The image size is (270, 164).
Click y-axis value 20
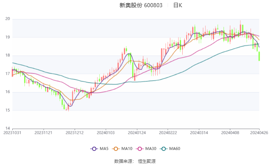pyautogui.click(x=8, y=19)
